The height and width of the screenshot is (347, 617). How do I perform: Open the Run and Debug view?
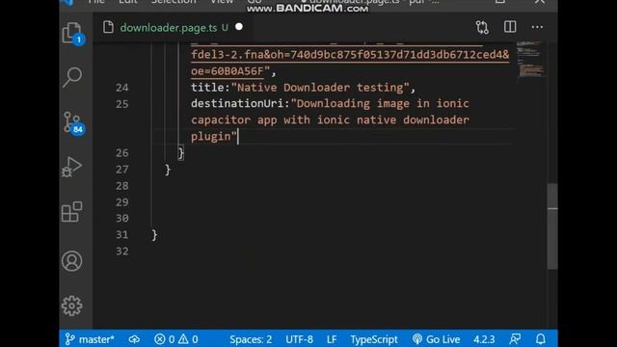[x=72, y=167]
